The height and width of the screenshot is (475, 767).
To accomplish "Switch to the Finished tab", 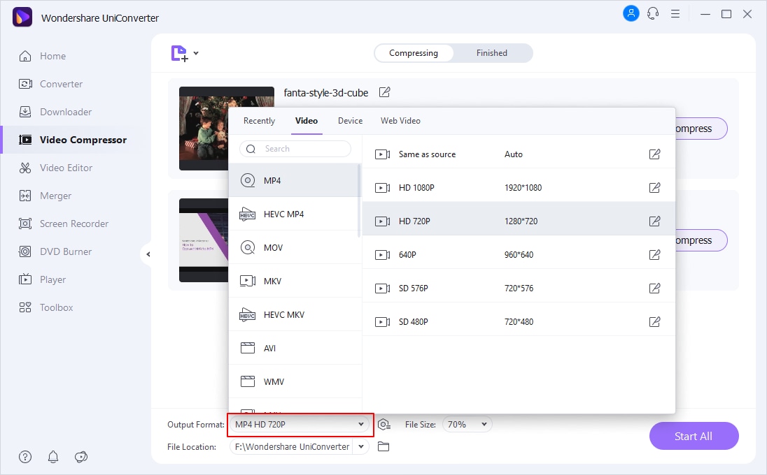I will [x=492, y=52].
